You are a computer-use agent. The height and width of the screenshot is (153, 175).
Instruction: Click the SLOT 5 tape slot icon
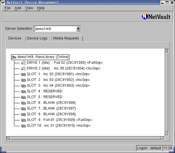[23, 97]
